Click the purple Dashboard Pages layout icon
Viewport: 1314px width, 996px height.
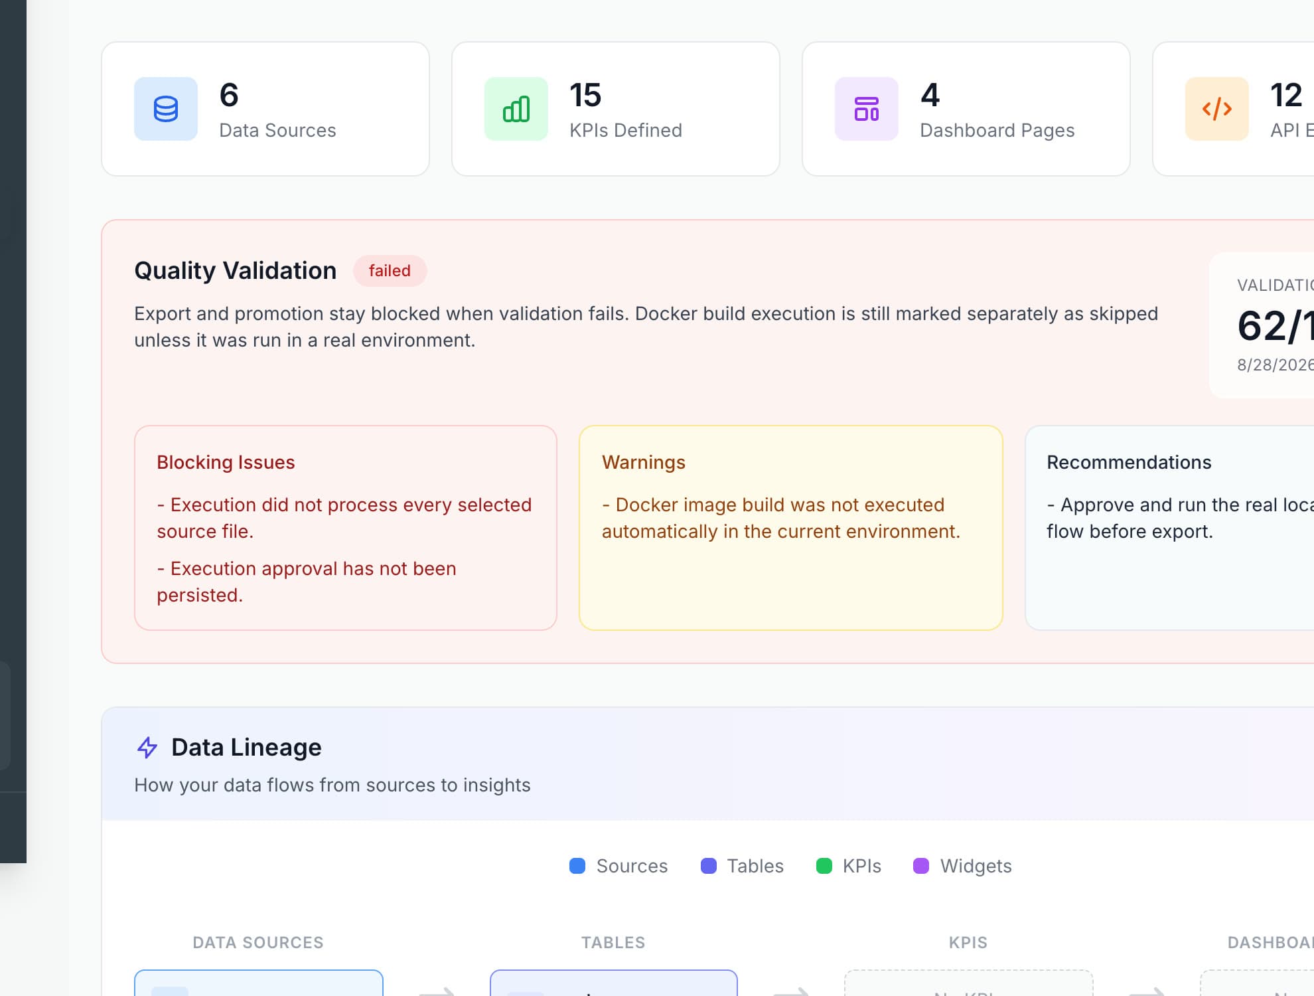pyautogui.click(x=867, y=109)
